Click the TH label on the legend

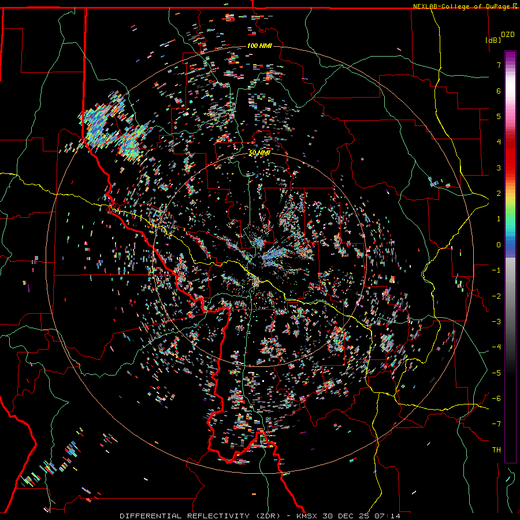(x=496, y=450)
